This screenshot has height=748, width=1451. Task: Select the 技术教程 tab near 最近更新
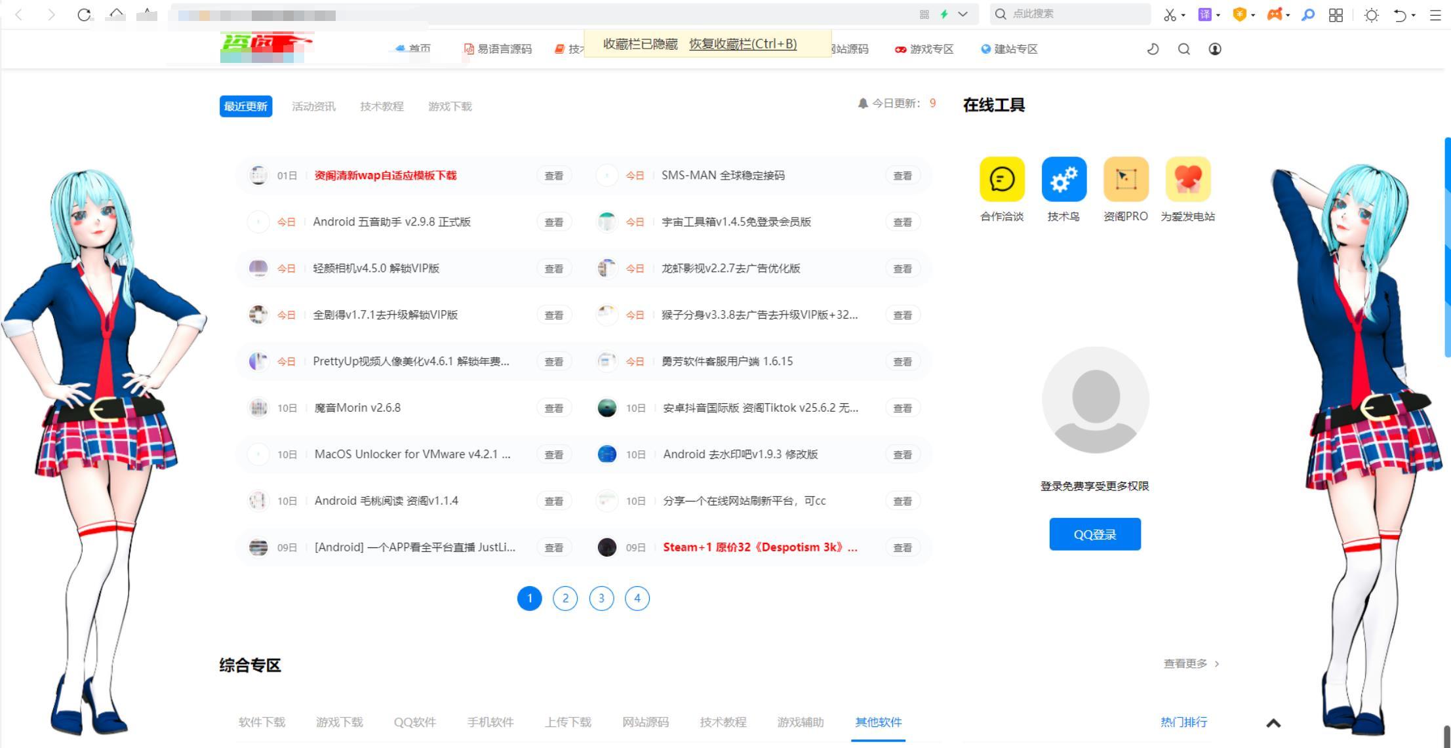pos(382,106)
